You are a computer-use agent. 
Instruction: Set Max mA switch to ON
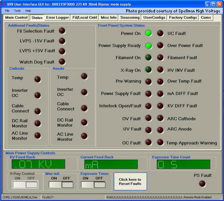click(x=55, y=185)
